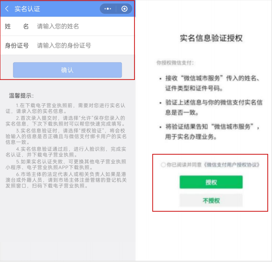
Task: Tap tip 2 about selecting 允许
Action: pyautogui.click(x=66, y=121)
